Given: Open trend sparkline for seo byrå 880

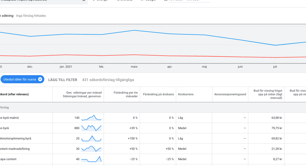Looking at the screenshot, I should tap(91, 128).
